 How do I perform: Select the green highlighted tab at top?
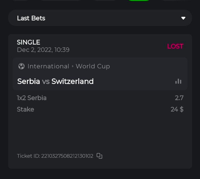click(x=139, y=1)
